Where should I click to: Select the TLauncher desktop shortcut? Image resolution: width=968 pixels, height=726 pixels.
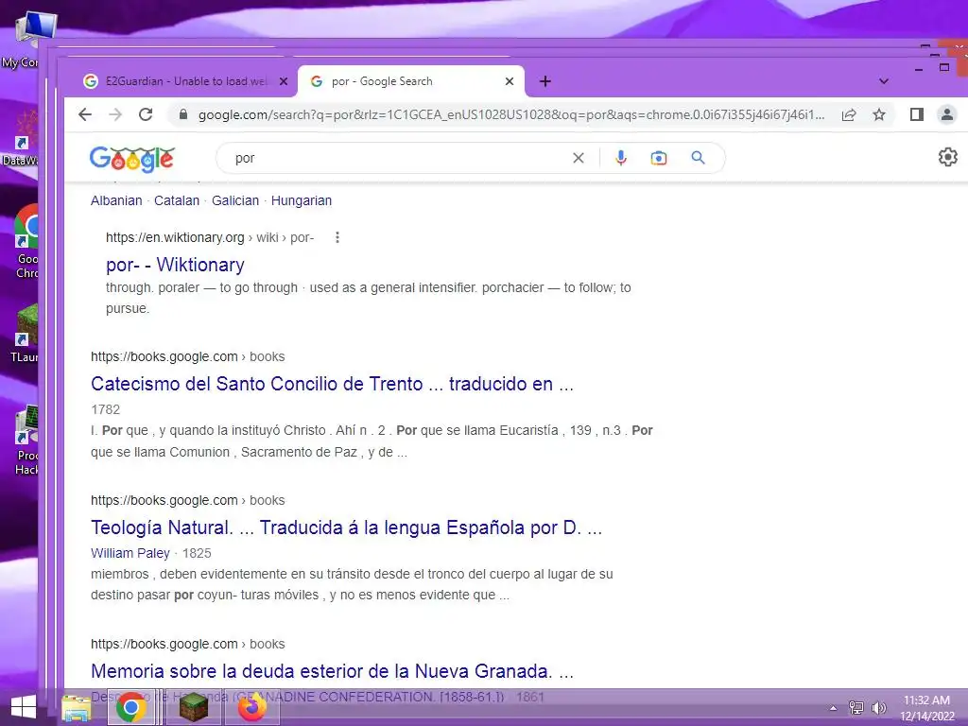coord(25,334)
